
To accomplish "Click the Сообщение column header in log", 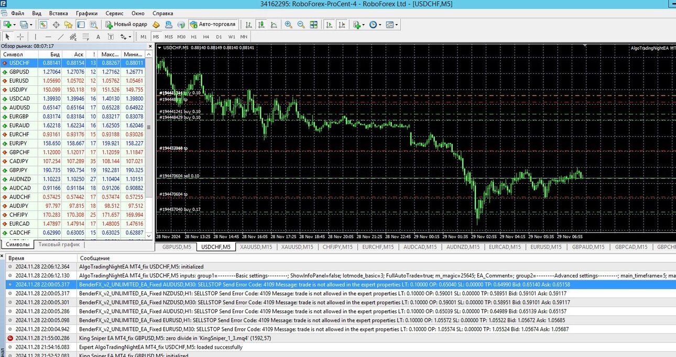I will coord(95,258).
